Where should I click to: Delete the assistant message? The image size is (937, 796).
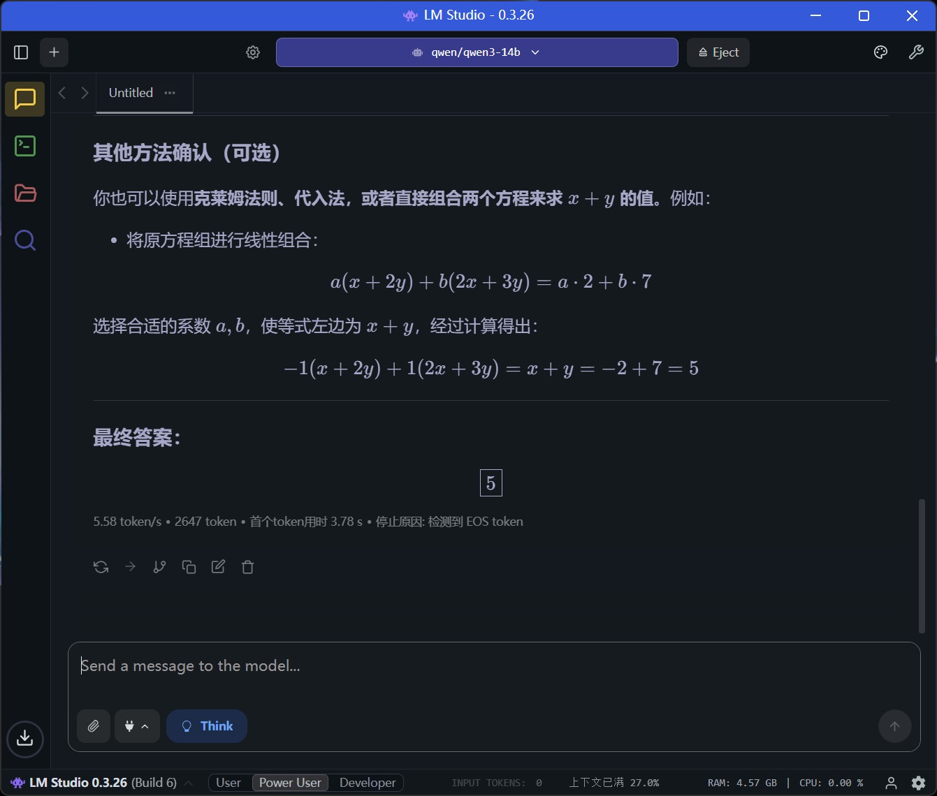click(x=248, y=567)
